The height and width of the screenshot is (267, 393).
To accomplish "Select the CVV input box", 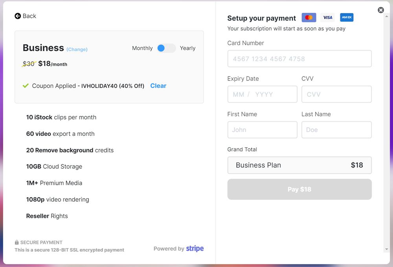I will 336,94.
